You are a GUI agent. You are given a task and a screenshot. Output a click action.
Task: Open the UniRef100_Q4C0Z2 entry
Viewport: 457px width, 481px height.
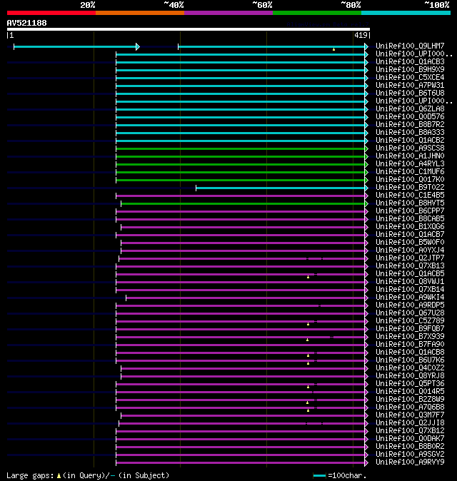pyautogui.click(x=410, y=368)
